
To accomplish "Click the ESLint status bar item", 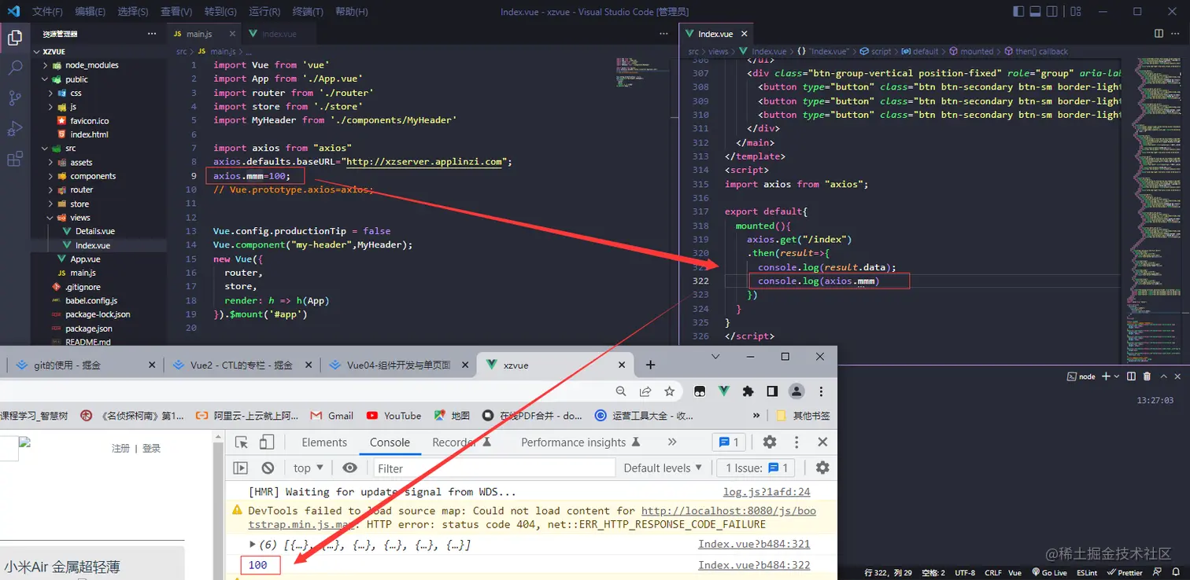I will [1087, 573].
